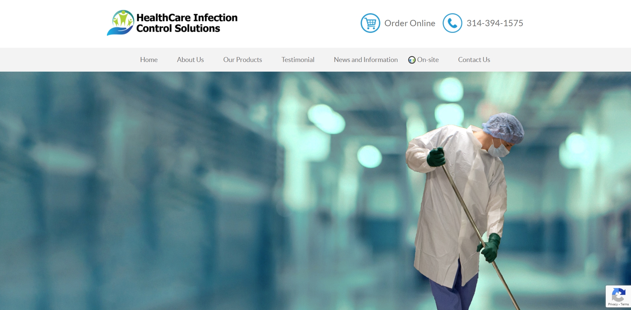
Task: Open the Order Online link
Action: (x=409, y=23)
